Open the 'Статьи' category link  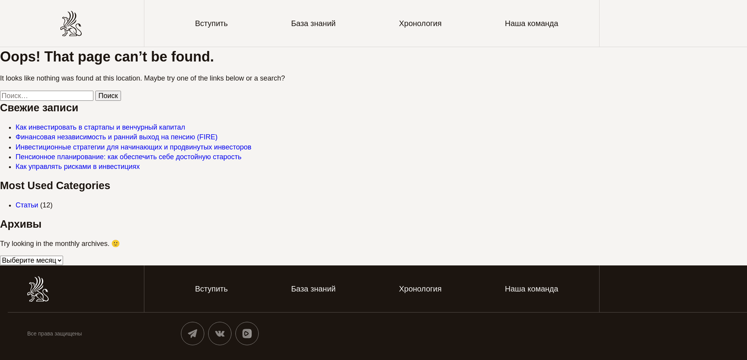tap(26, 205)
